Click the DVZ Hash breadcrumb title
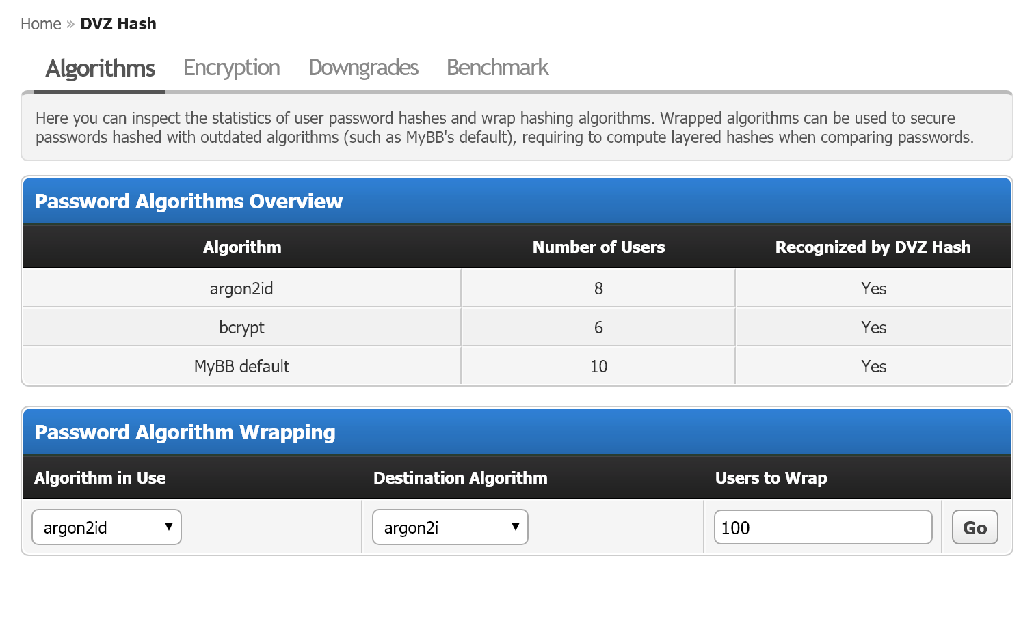Image resolution: width=1034 pixels, height=623 pixels. [118, 24]
